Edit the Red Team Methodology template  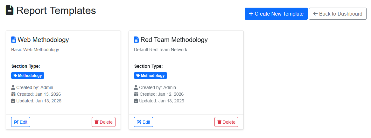tap(143, 122)
